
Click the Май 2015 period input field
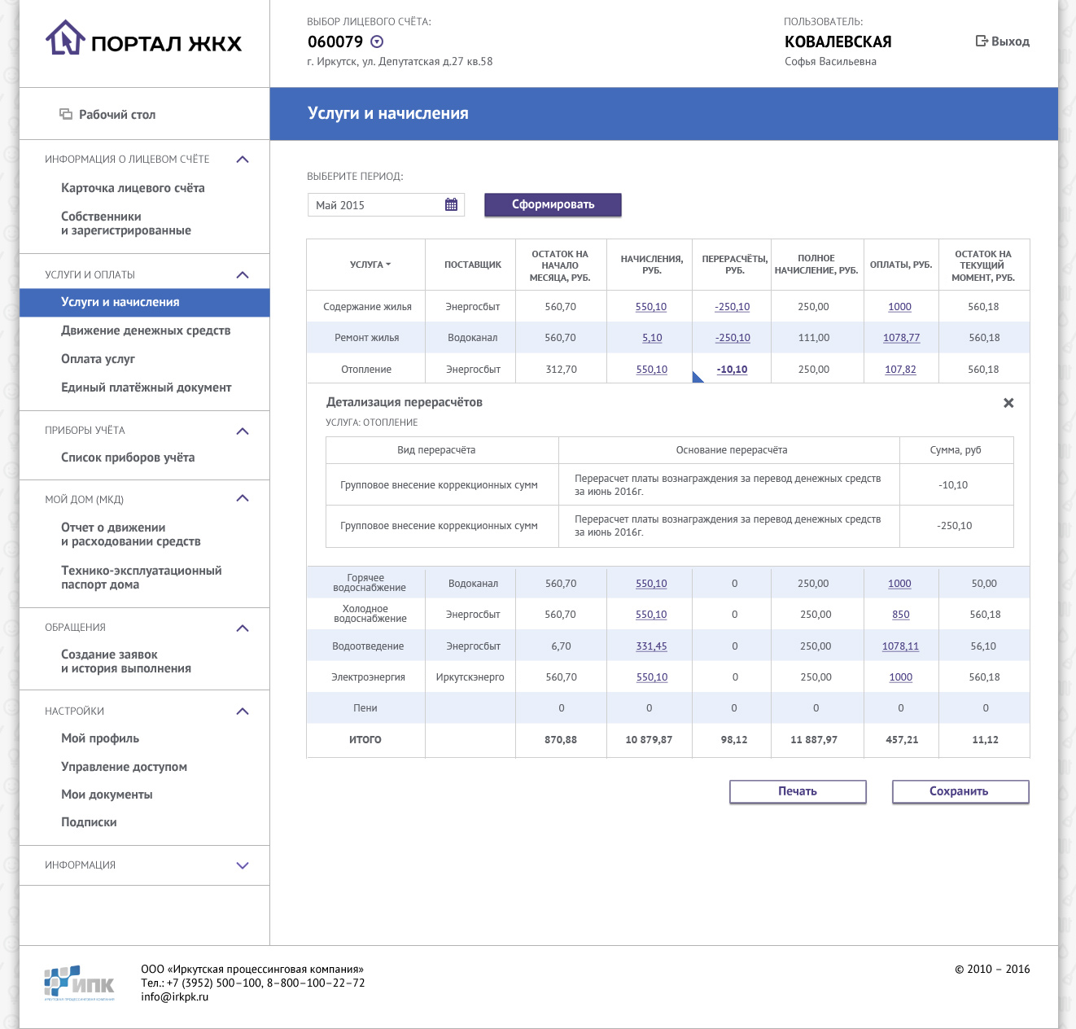(x=374, y=205)
